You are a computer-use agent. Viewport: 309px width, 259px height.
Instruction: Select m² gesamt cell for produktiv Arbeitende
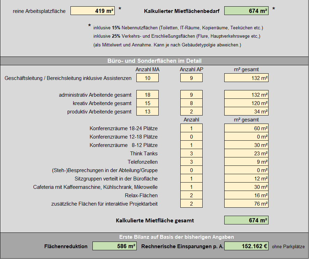[246, 111]
